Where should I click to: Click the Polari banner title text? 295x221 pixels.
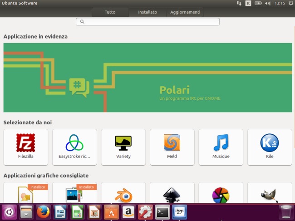pos(174,90)
